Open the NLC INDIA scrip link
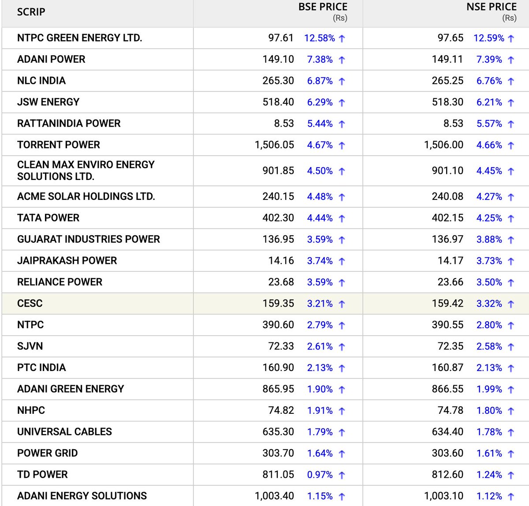 (41, 81)
